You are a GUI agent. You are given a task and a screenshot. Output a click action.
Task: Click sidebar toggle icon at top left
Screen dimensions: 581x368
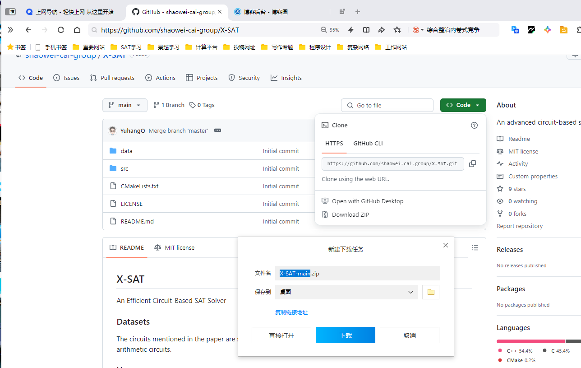tap(10, 12)
